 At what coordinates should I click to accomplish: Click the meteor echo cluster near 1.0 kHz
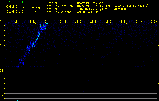(x=34, y=42)
